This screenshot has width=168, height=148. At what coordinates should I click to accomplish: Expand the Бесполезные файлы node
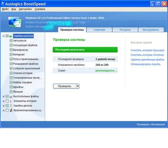3,97
